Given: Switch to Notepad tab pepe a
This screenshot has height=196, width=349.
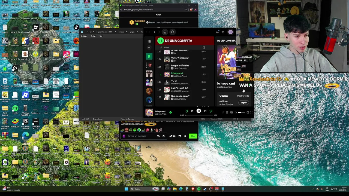Looking at the screenshot, I should click(x=133, y=32).
